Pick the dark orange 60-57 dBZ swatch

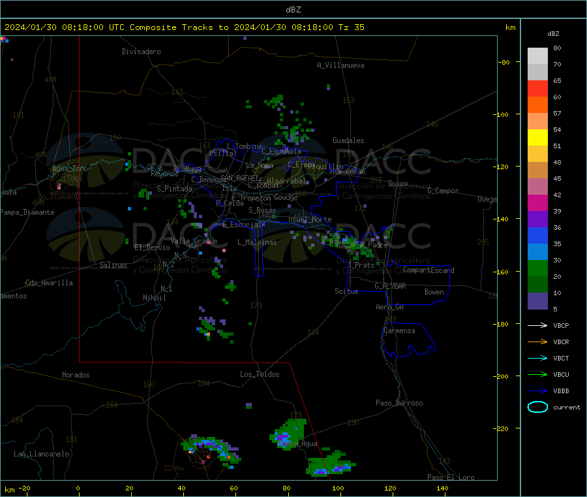pos(537,105)
